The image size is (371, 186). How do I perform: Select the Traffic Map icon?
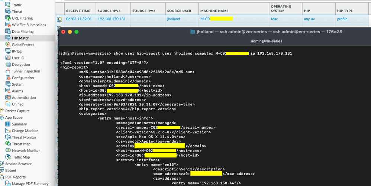pyautogui.click(x=9, y=157)
